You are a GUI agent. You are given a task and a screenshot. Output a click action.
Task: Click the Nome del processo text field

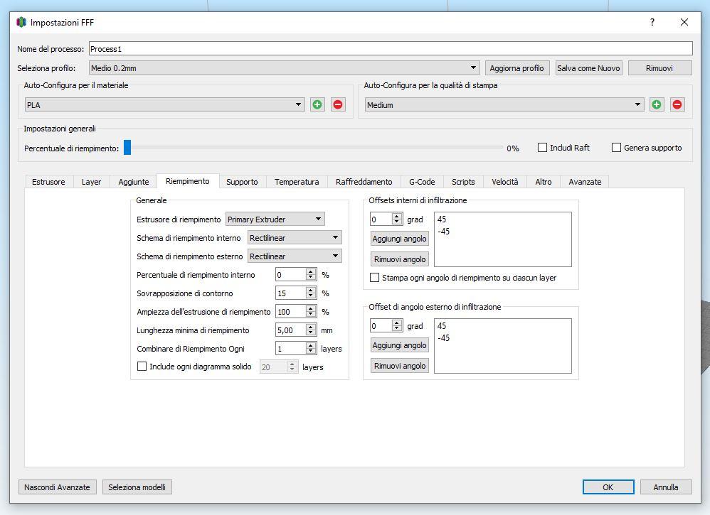(390, 49)
